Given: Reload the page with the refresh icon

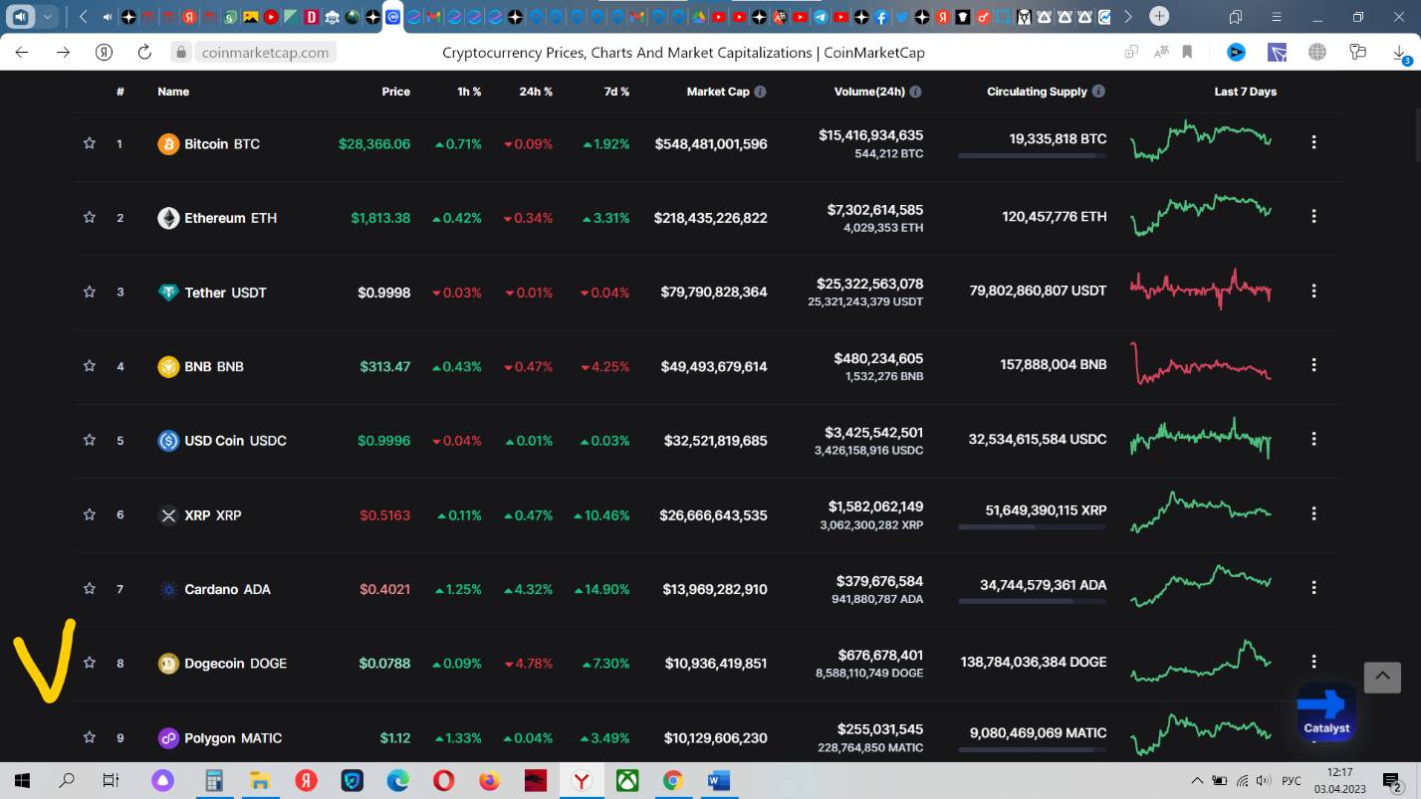Looking at the screenshot, I should tap(144, 52).
